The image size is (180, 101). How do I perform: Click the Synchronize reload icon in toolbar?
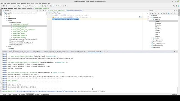coord(6,6)
